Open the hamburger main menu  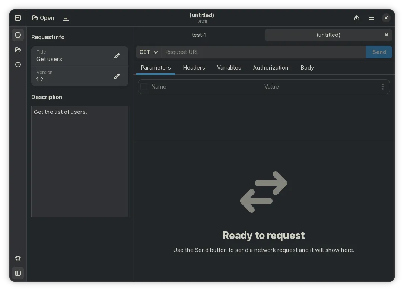(x=371, y=17)
